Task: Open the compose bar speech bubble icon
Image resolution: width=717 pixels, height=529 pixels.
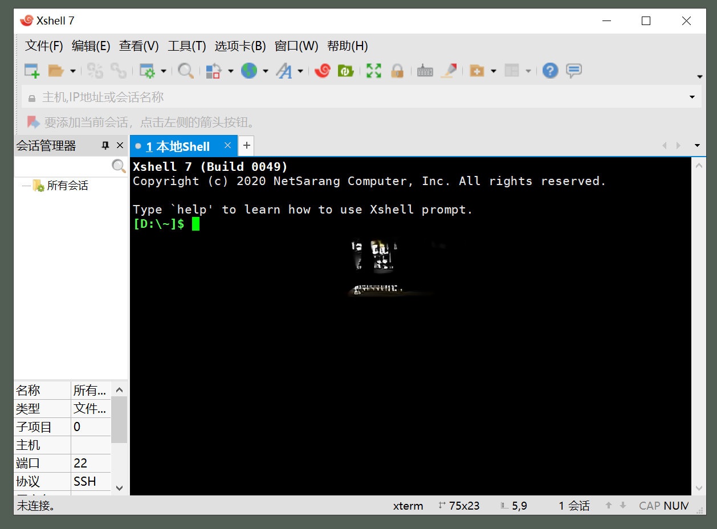Action: pyautogui.click(x=574, y=71)
